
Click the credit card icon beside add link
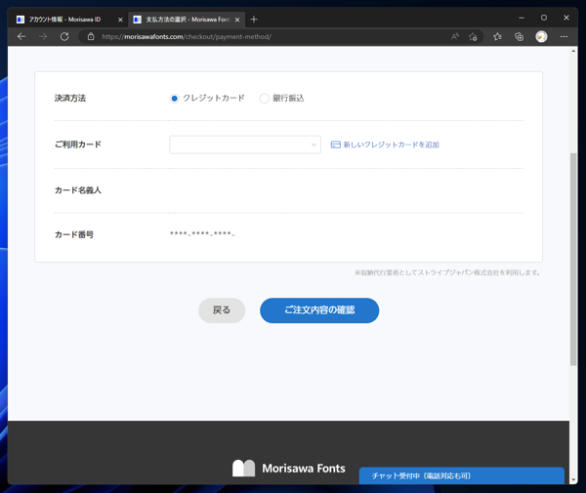[x=336, y=144]
